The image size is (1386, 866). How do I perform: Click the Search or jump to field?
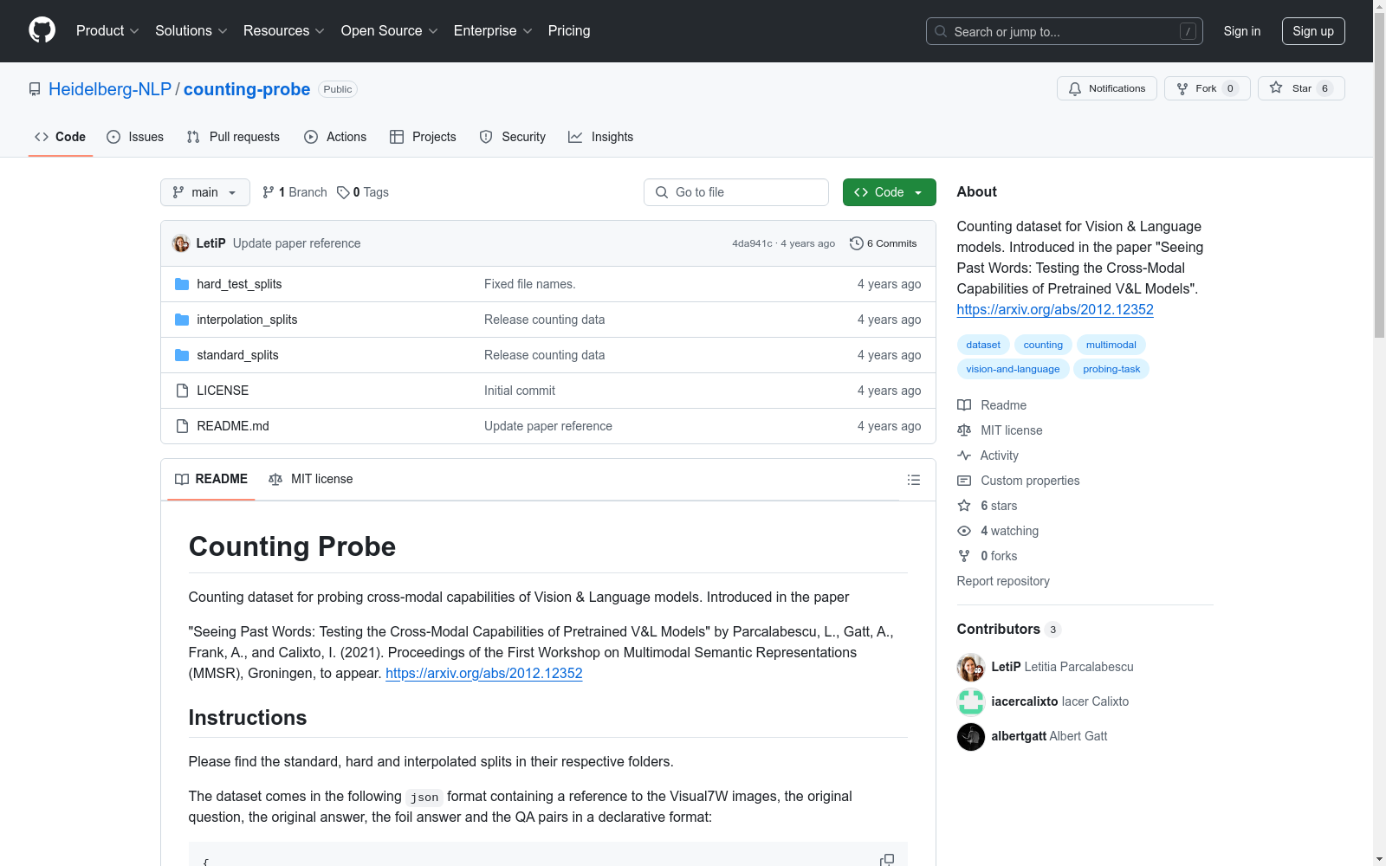(x=1065, y=31)
